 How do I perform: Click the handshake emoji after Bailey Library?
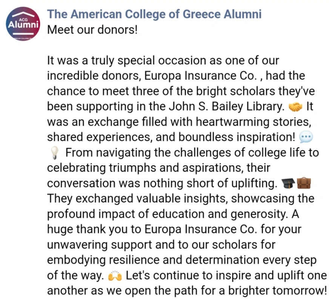coord(295,107)
